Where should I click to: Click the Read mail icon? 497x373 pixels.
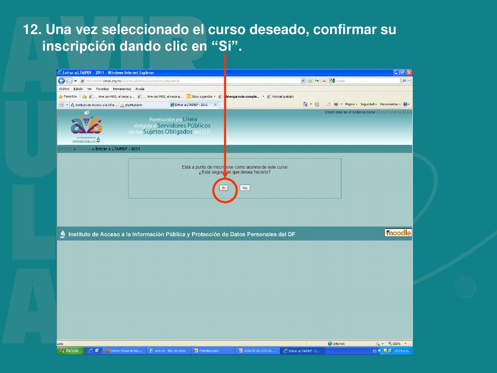328,104
